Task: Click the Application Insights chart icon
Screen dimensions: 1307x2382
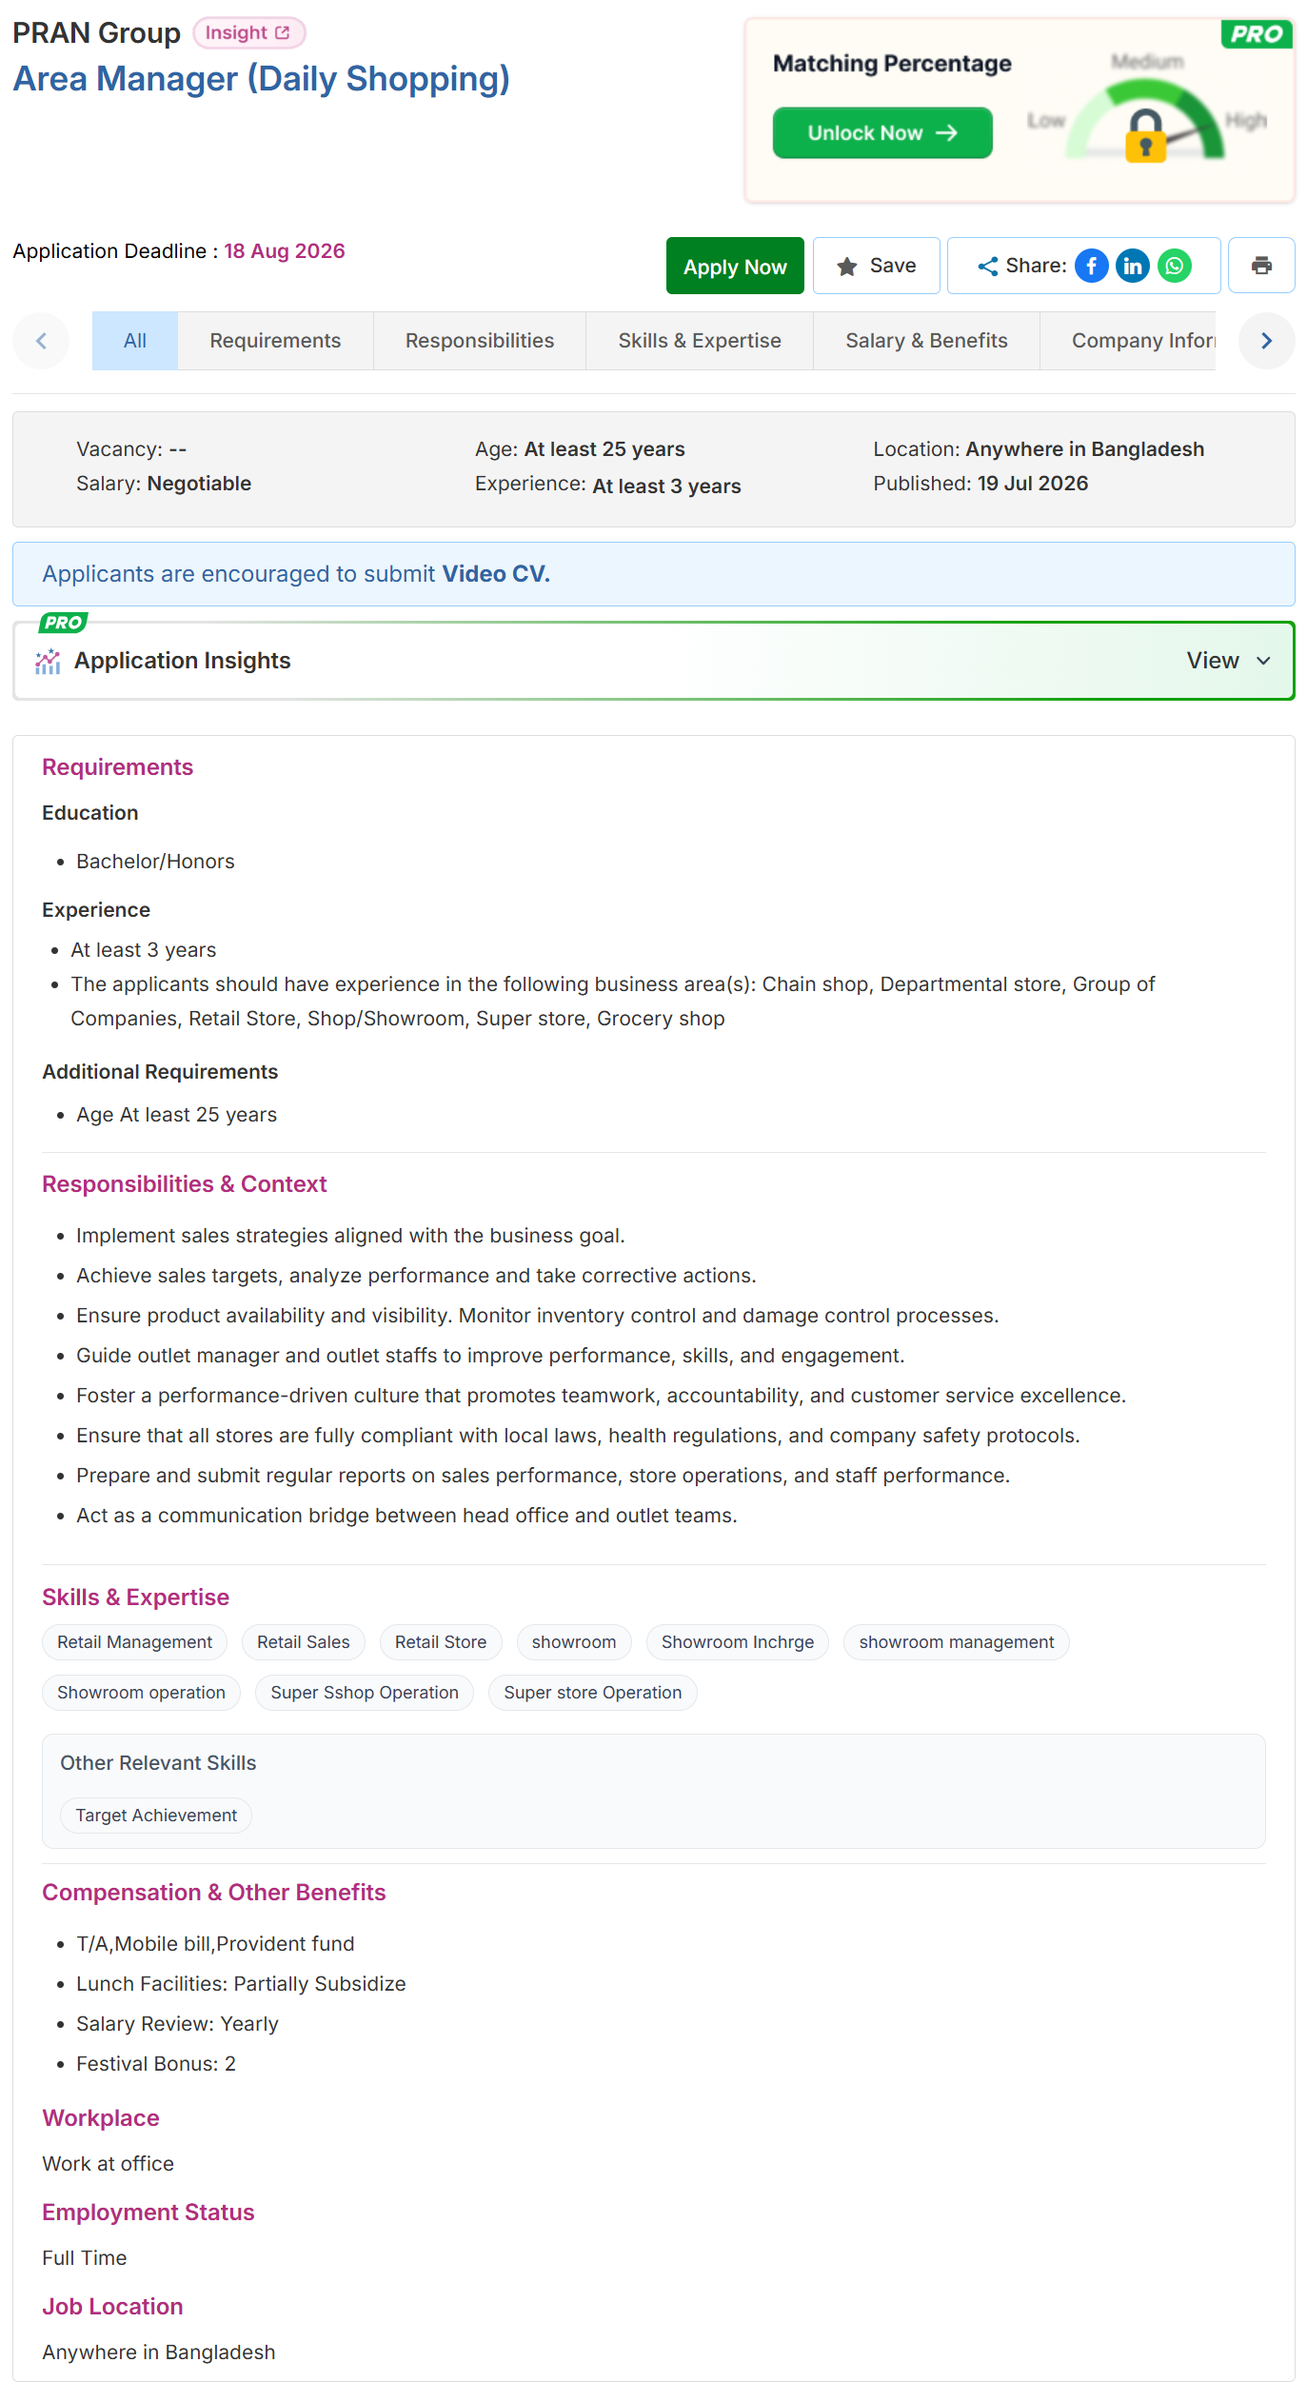Action: (x=48, y=661)
